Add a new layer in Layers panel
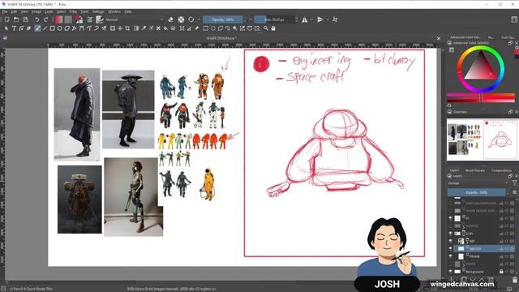This screenshot has width=519, height=292. click(451, 280)
